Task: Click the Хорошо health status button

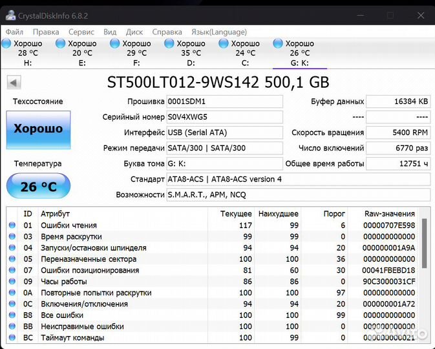Action: click(x=38, y=130)
